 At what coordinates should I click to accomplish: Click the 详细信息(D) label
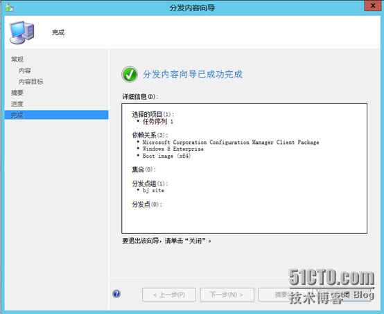tap(140, 97)
